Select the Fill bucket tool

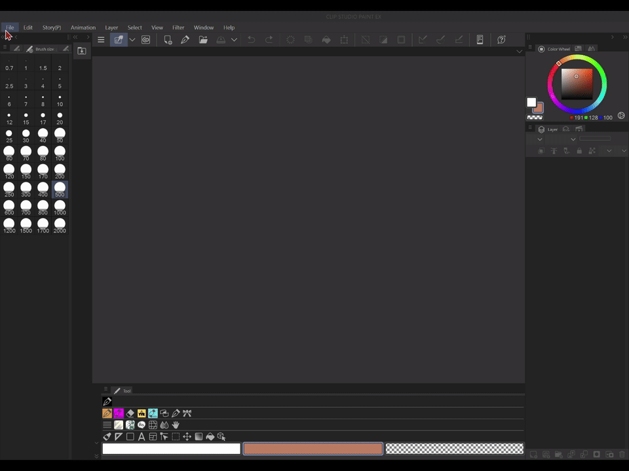pos(210,437)
